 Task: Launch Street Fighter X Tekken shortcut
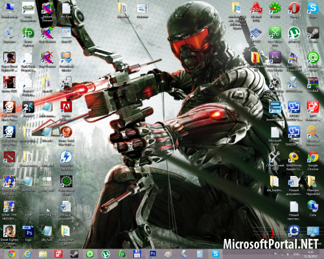tap(9, 234)
